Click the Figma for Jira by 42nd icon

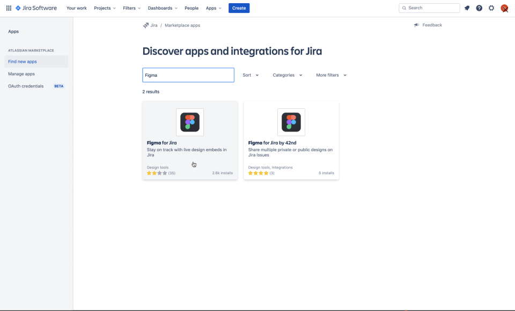pyautogui.click(x=291, y=122)
